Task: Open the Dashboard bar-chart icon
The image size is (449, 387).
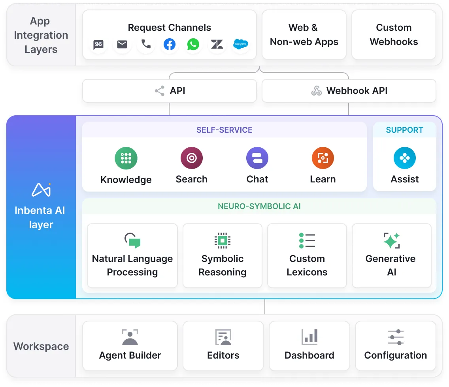Action: pyautogui.click(x=309, y=337)
